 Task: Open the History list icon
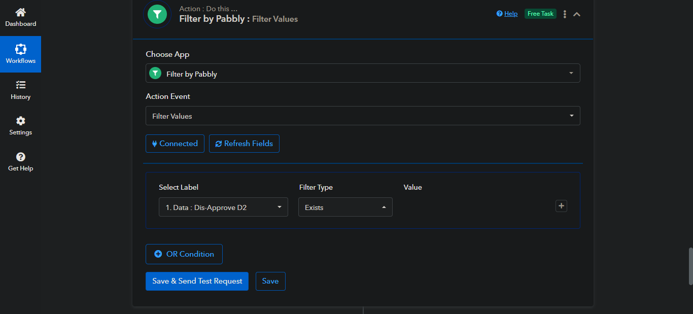[20, 85]
